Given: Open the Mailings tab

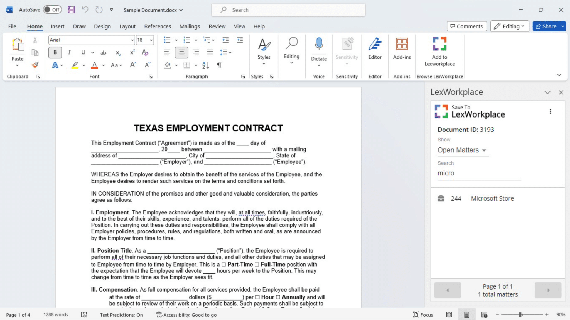Looking at the screenshot, I should pyautogui.click(x=189, y=26).
